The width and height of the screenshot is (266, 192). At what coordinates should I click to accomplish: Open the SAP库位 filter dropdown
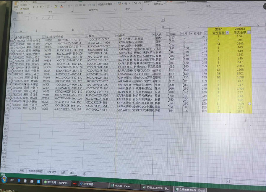point(56,37)
